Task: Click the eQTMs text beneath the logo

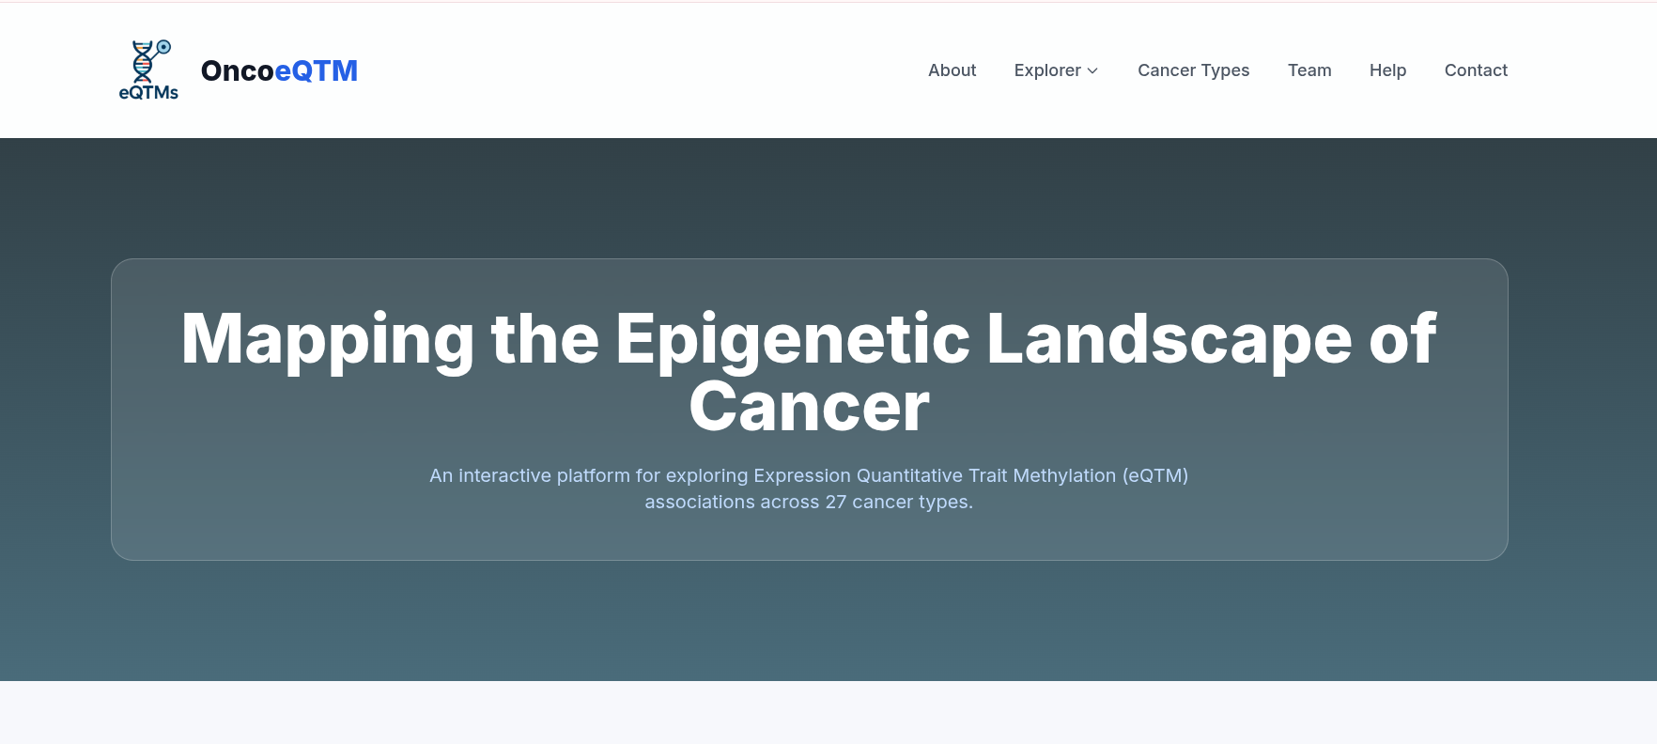Action: (148, 92)
